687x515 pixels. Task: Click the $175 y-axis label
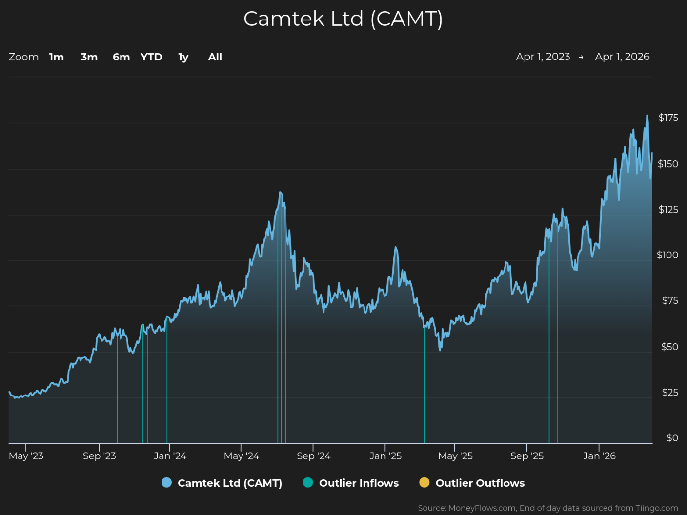pyautogui.click(x=668, y=118)
